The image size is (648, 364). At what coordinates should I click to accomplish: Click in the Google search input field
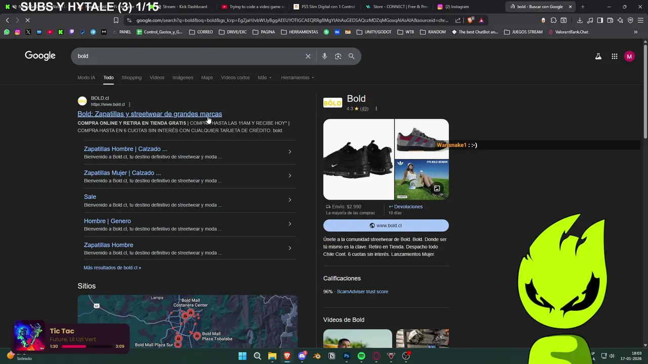190,56
